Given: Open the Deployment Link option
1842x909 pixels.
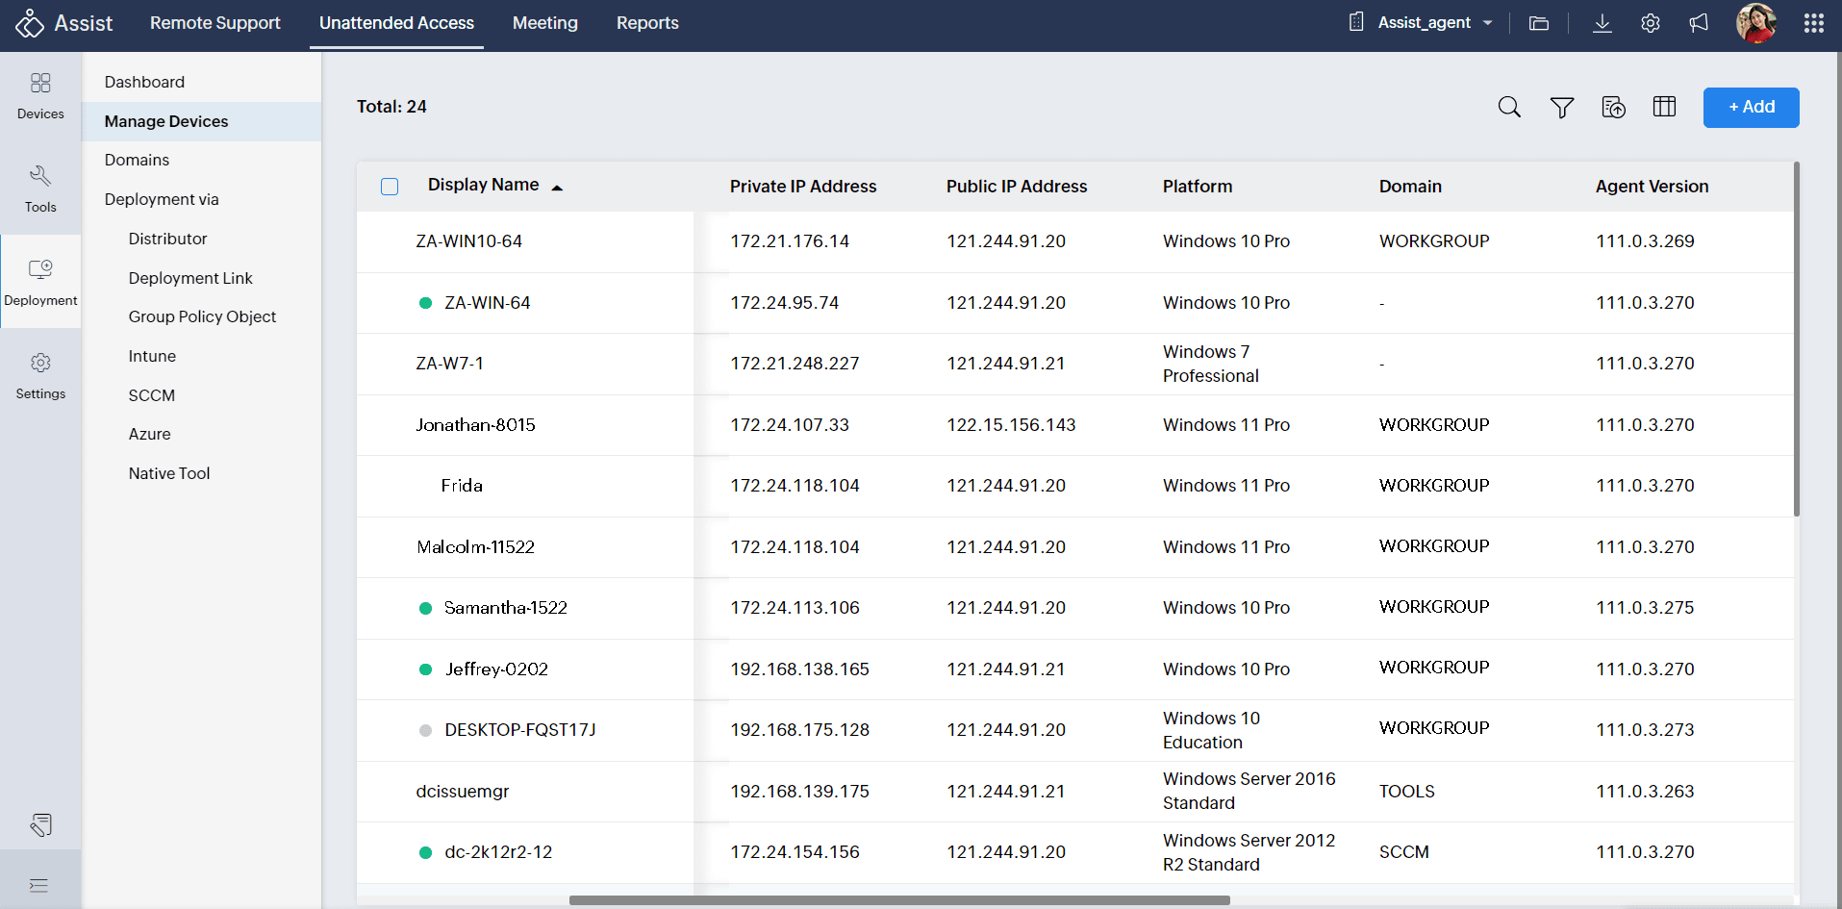Looking at the screenshot, I should tap(190, 278).
